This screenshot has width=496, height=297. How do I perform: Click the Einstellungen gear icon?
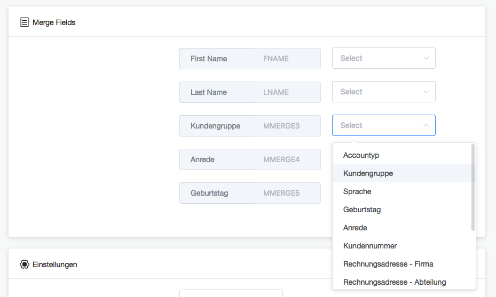coord(25,264)
